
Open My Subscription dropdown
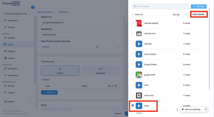[x=17, y=14]
